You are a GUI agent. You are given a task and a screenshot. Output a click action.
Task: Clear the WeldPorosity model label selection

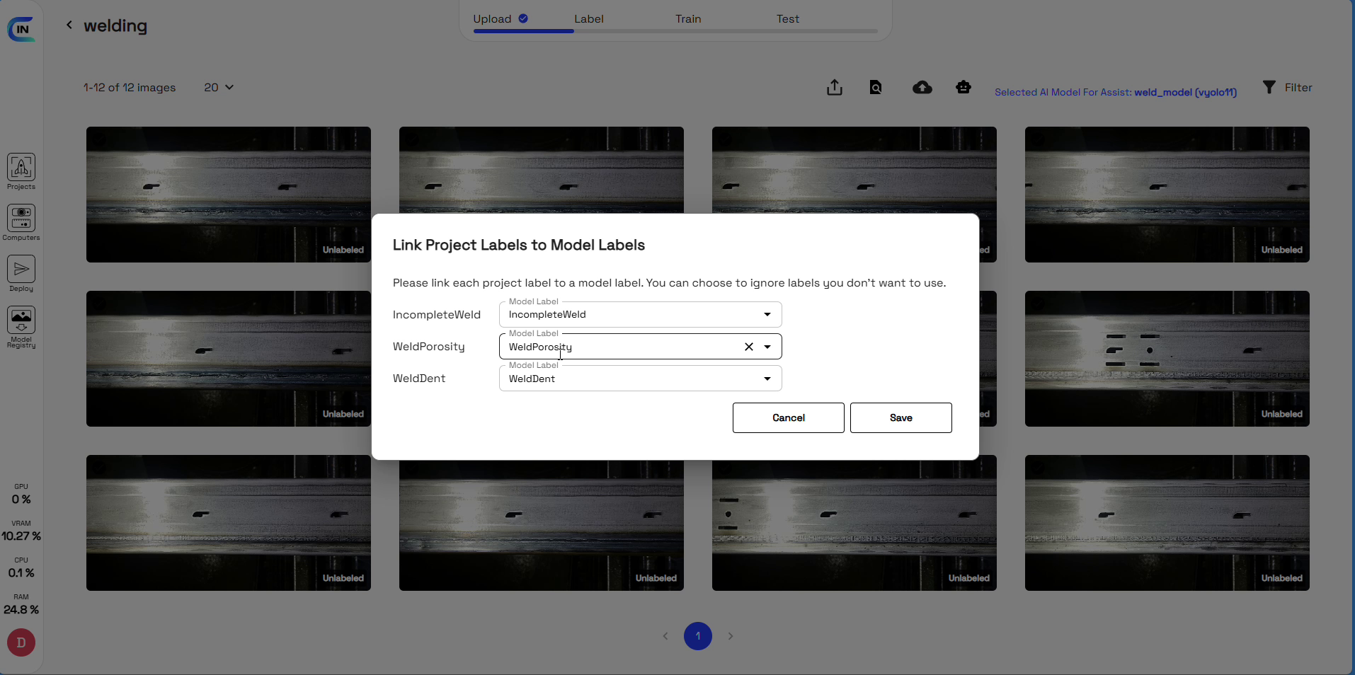748,347
